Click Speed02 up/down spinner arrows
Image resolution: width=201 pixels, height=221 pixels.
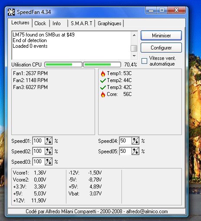point(49,151)
